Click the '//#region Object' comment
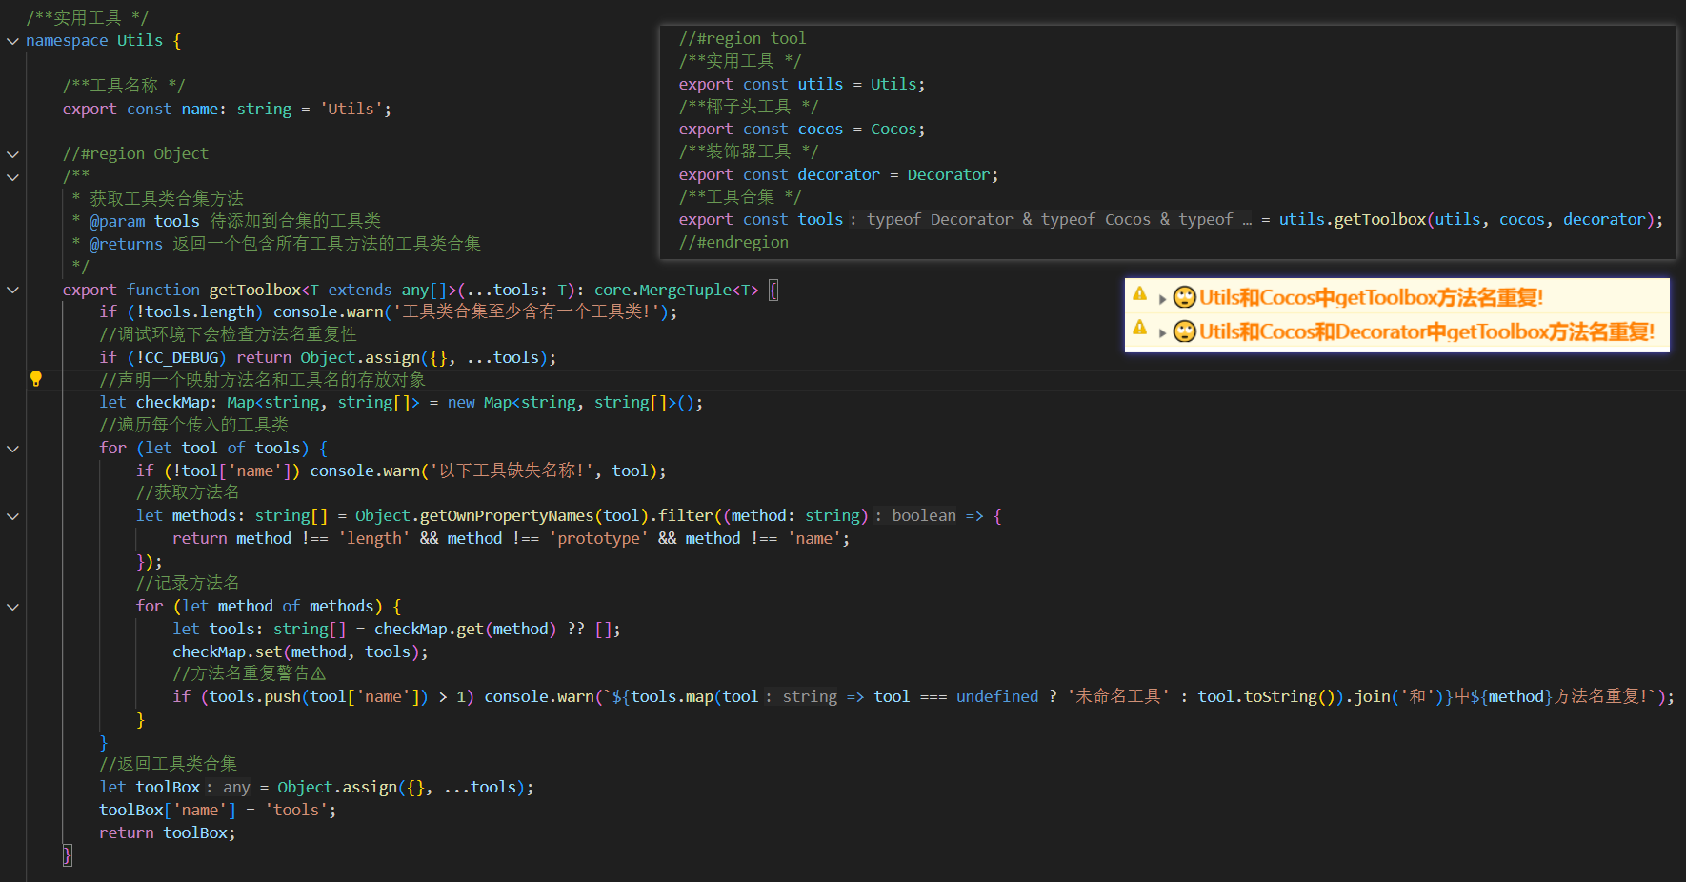Screen dimensions: 1686x882 tap(135, 154)
